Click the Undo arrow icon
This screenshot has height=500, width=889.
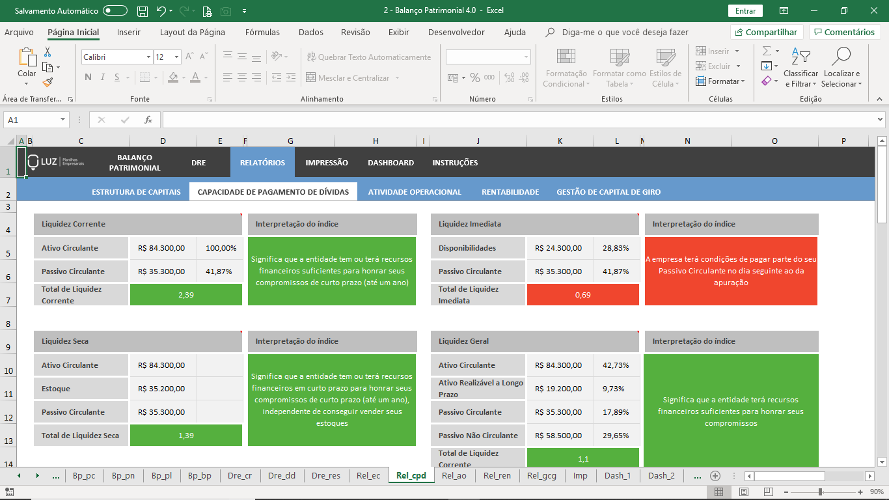click(x=161, y=10)
